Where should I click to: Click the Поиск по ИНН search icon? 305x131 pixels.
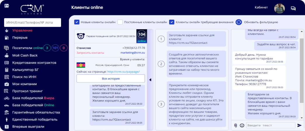tap(7, 77)
